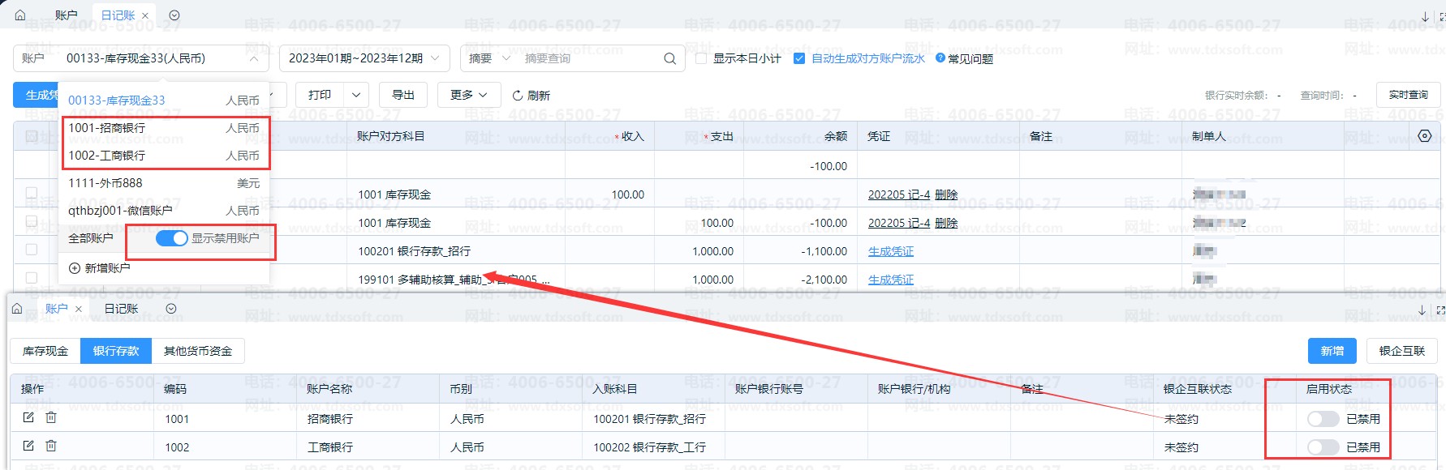This screenshot has width=1446, height=470.
Task: Open the period dropdown 2023年01期~2023年12期
Action: pyautogui.click(x=364, y=58)
